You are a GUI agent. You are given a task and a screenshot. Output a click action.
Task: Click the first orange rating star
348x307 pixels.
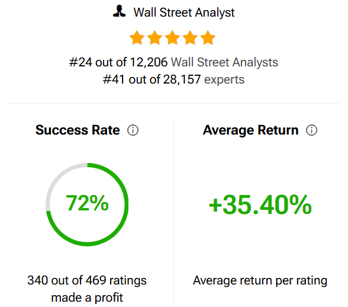pyautogui.click(x=137, y=38)
